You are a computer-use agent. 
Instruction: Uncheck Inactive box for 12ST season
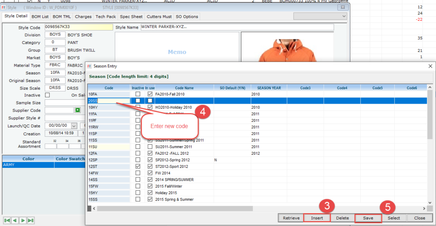[138, 167]
